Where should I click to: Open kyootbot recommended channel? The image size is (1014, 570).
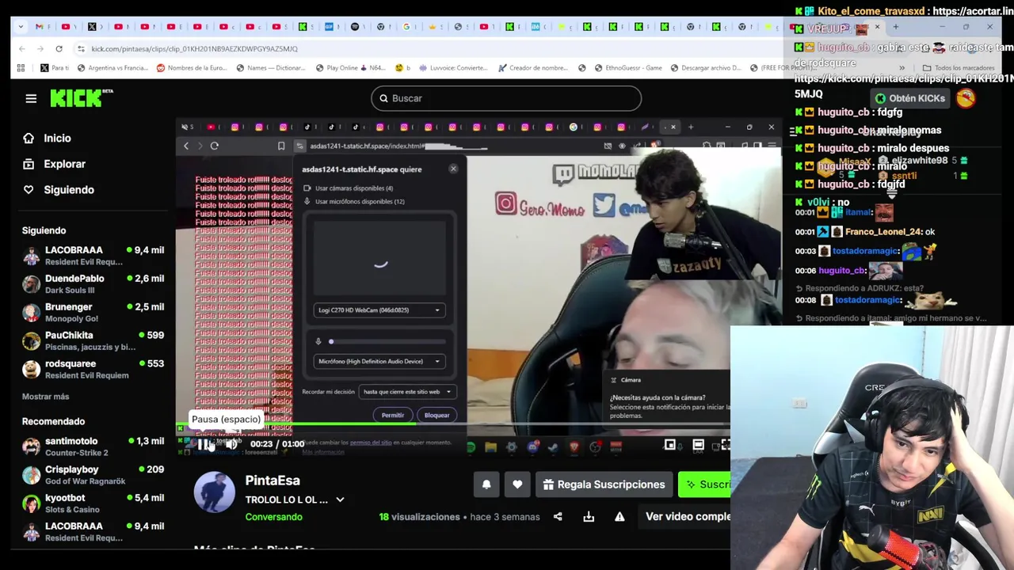(x=93, y=503)
